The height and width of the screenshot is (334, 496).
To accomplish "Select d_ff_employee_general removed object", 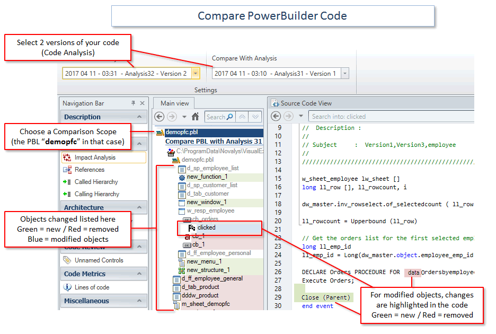I will pos(212,278).
